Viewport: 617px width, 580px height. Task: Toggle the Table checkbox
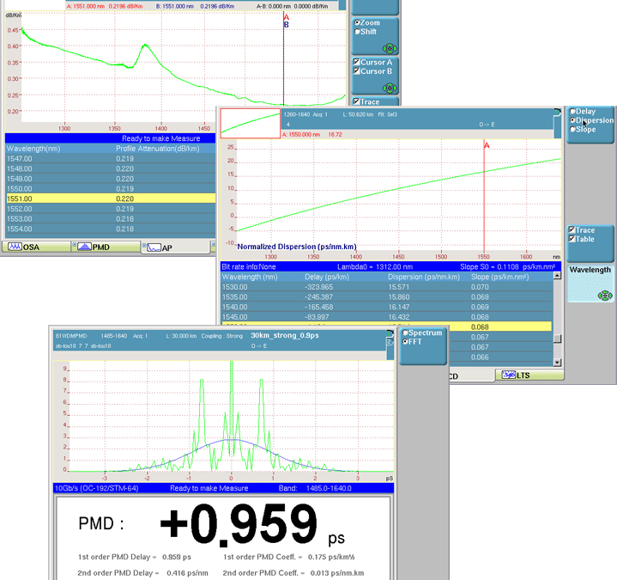pos(572,239)
